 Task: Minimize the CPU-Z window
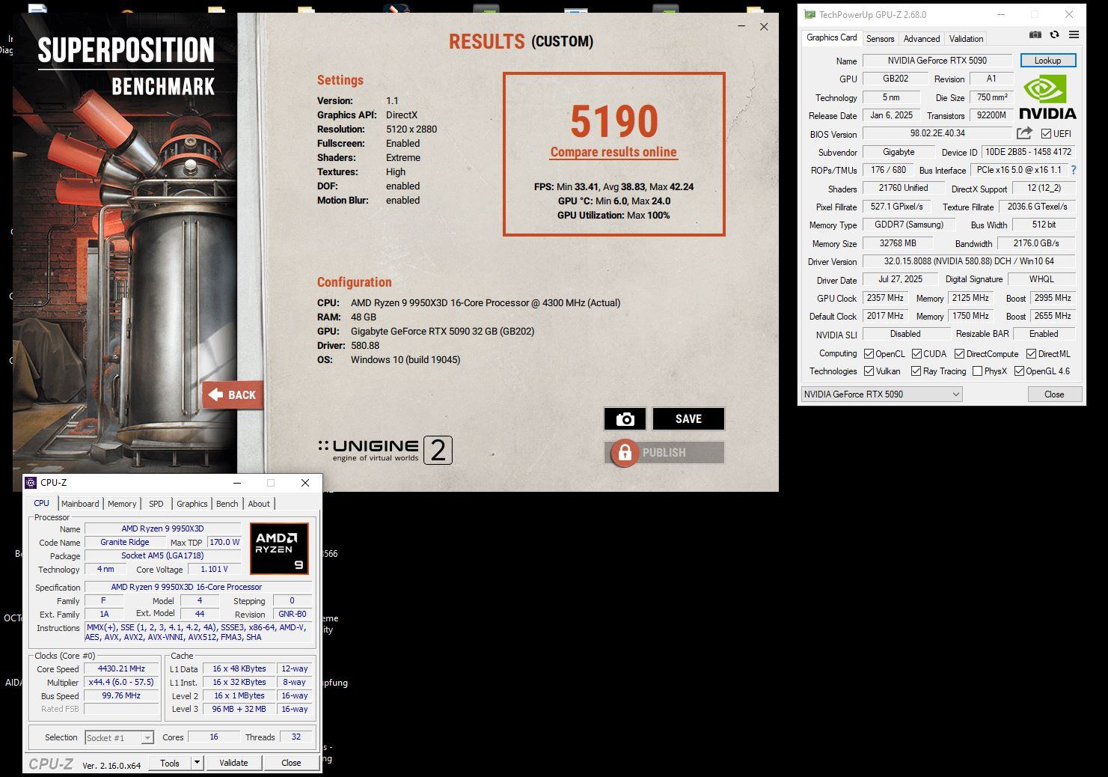pyautogui.click(x=237, y=483)
